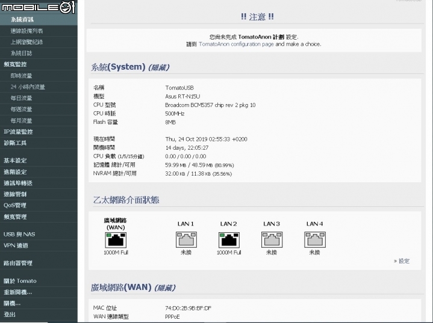433x323 pixels.
Task: Click CPU clock value 500MHz
Action: (175, 114)
